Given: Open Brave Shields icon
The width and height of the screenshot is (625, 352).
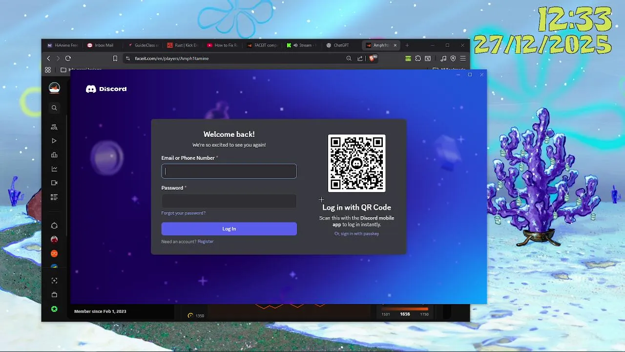Looking at the screenshot, I should point(373,58).
